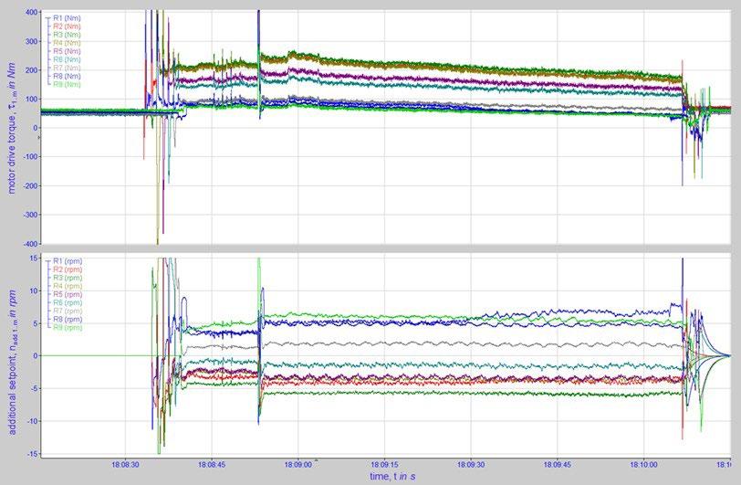Click R3 (rpm) legend entry in lower chart

68,278
